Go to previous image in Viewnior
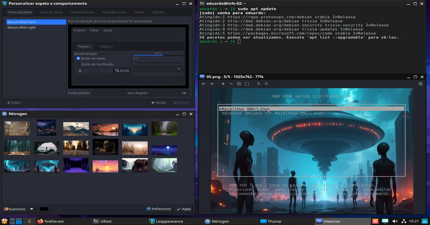430x225 pixels. pyautogui.click(x=204, y=84)
